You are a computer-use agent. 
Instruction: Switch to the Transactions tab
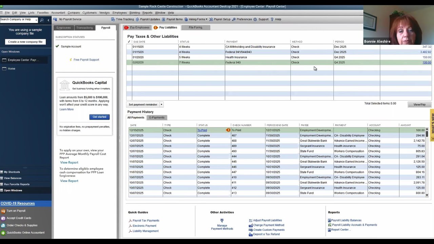(84, 28)
